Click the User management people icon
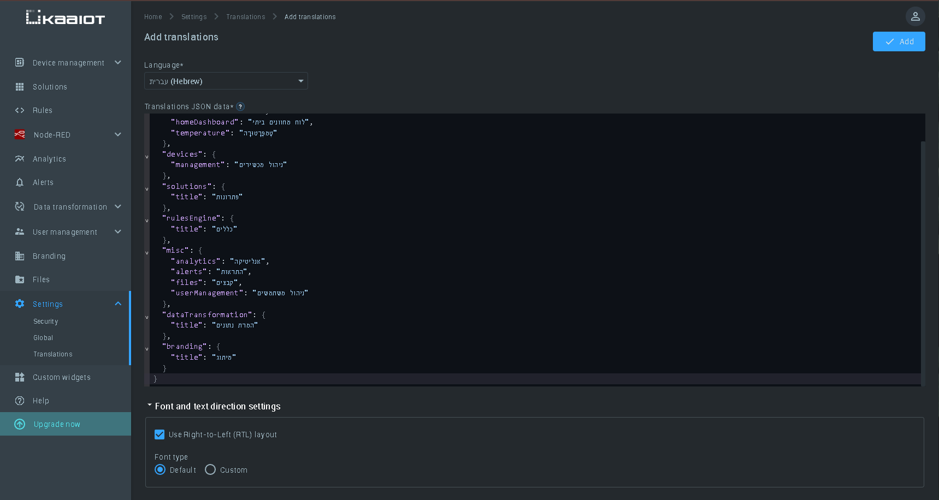Image resolution: width=939 pixels, height=500 pixels. pos(20,231)
